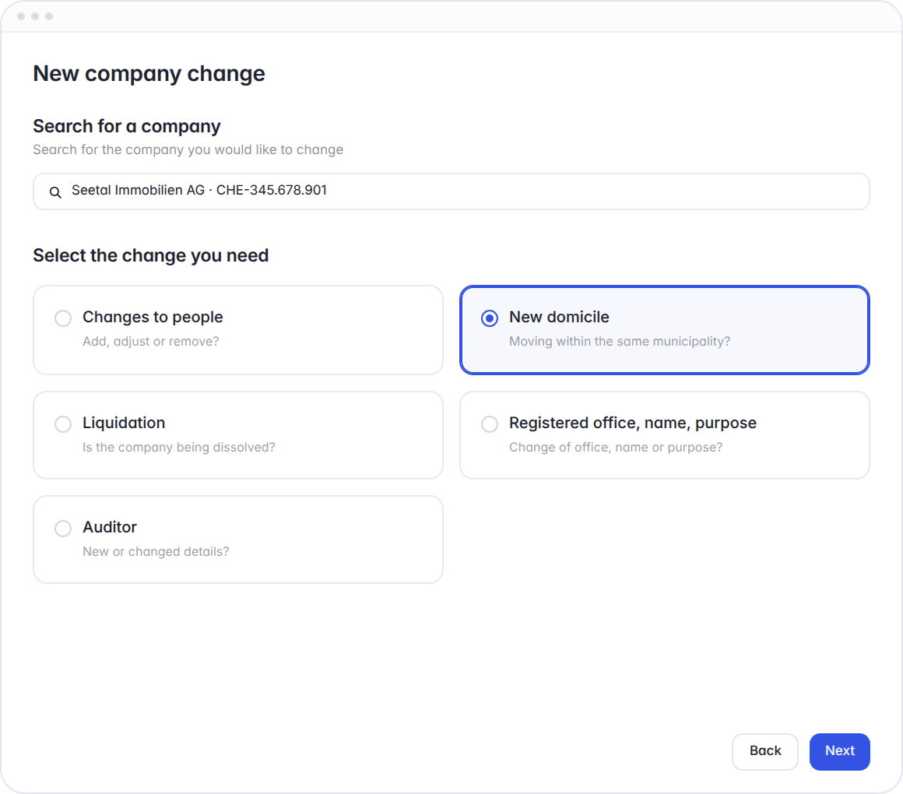The height and width of the screenshot is (794, 903).
Task: Click 'New or changed details?' text
Action: click(156, 552)
